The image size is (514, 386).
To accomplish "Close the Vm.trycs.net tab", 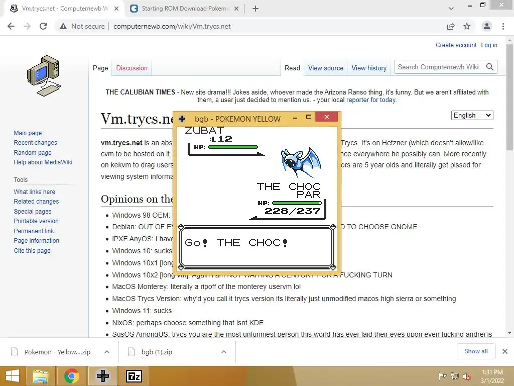I will point(116,9).
